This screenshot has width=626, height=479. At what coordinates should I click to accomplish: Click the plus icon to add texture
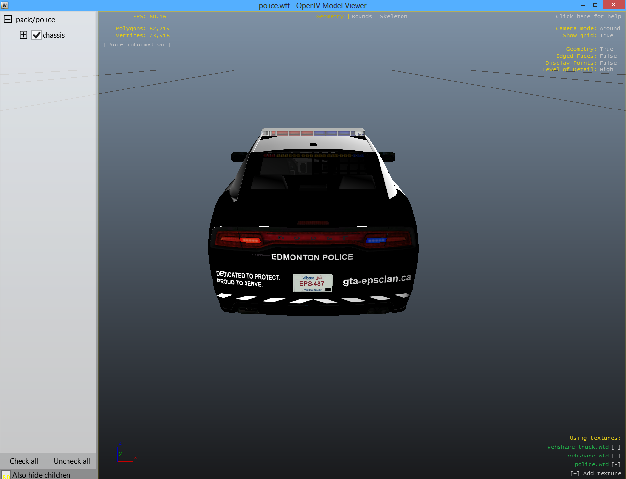(575, 474)
